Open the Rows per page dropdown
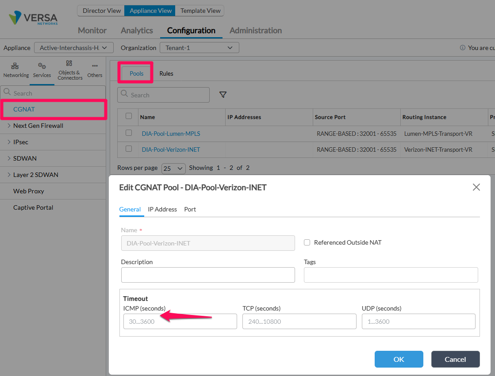This screenshot has width=495, height=376. point(173,168)
